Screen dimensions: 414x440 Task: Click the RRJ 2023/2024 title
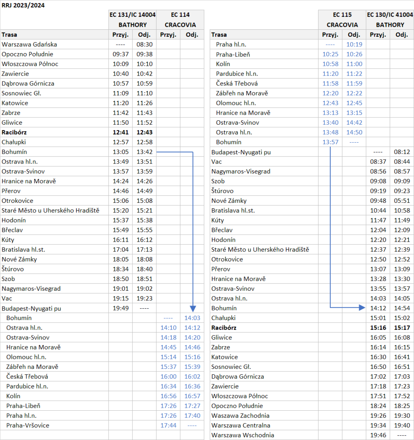pyautogui.click(x=23, y=5)
